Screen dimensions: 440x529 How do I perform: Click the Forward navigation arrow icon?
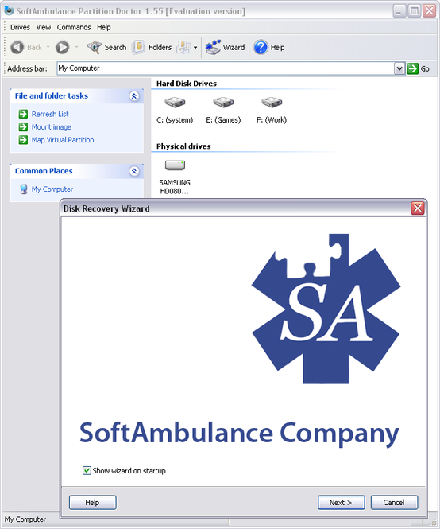point(62,47)
